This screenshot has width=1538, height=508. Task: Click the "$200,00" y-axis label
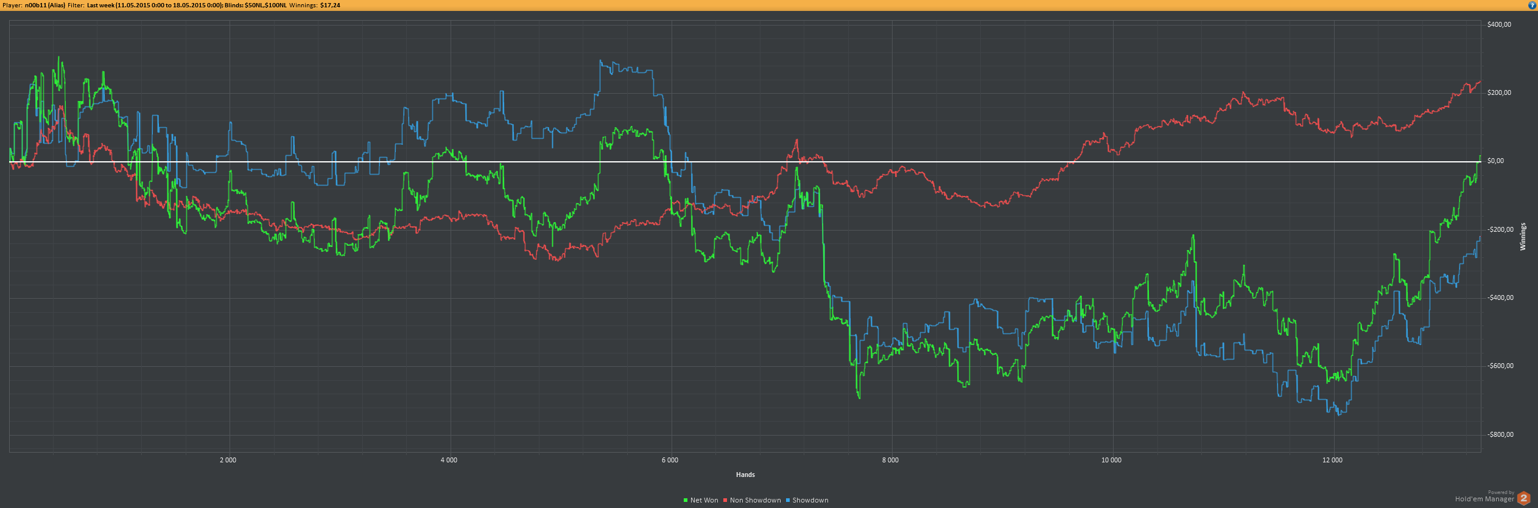[x=1499, y=93]
